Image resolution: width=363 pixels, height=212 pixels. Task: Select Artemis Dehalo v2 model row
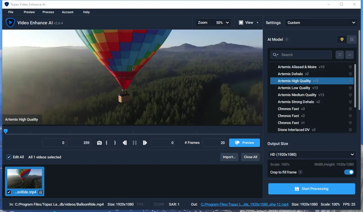312,74
